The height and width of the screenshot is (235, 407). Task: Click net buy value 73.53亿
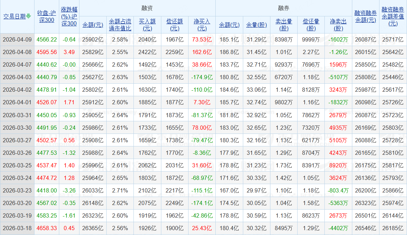point(202,39)
